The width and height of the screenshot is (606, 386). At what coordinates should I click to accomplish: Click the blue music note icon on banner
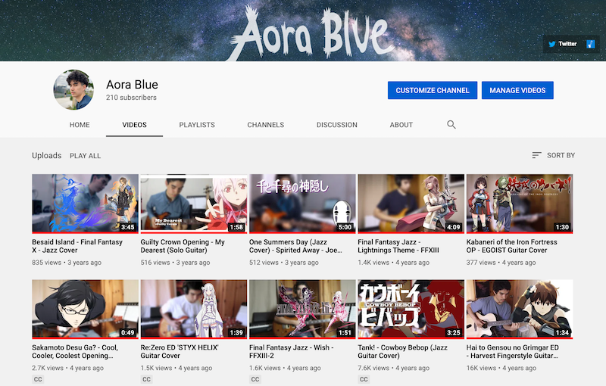pos(591,44)
